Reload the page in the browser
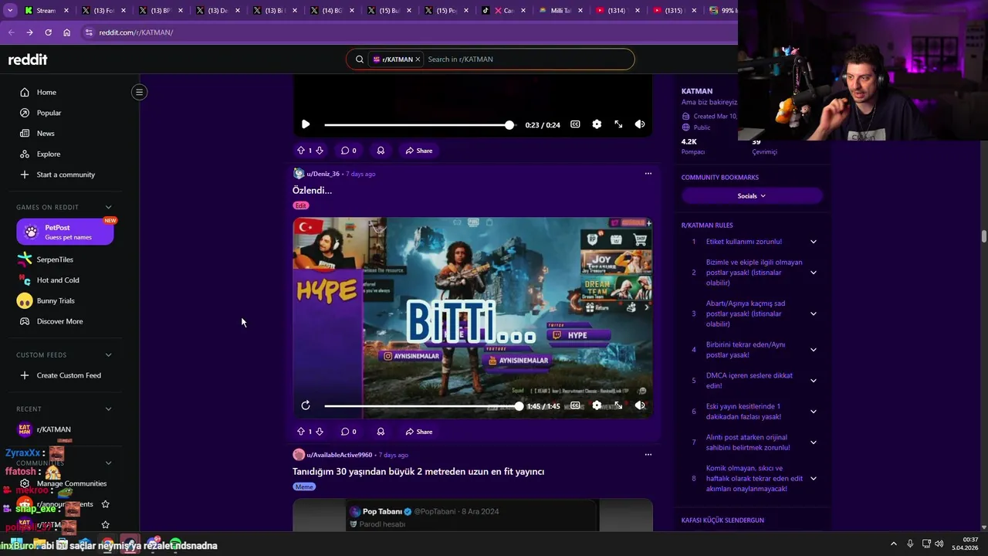Viewport: 988px width, 556px height. point(48,32)
